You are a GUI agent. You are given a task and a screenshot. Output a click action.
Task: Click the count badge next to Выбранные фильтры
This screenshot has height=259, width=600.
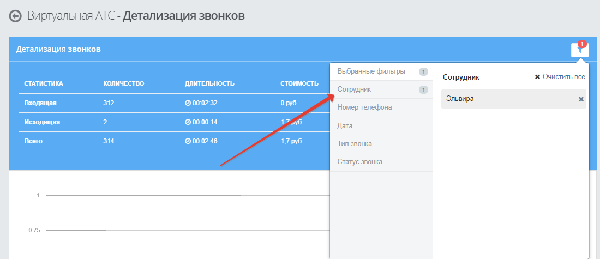click(423, 71)
